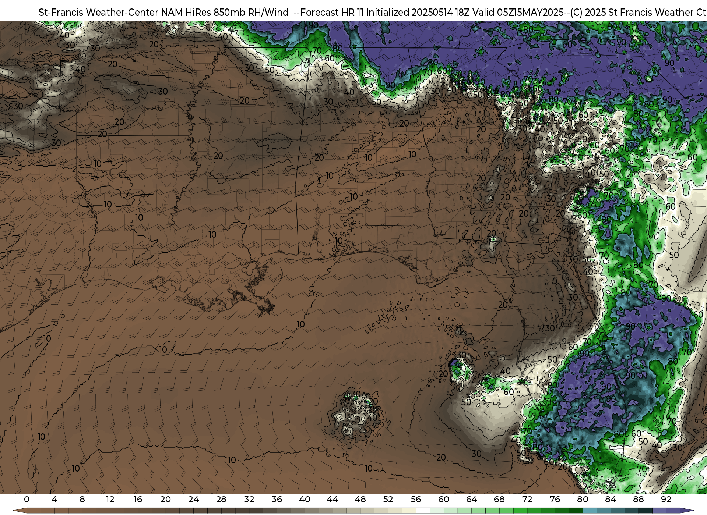
Task: Click the colorbar tick label 36
Action: click(277, 499)
